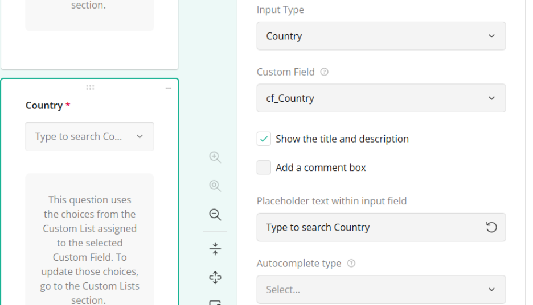The width and height of the screenshot is (533, 305).
Task: Open the Input Type dropdown showing Country
Action: pyautogui.click(x=381, y=36)
